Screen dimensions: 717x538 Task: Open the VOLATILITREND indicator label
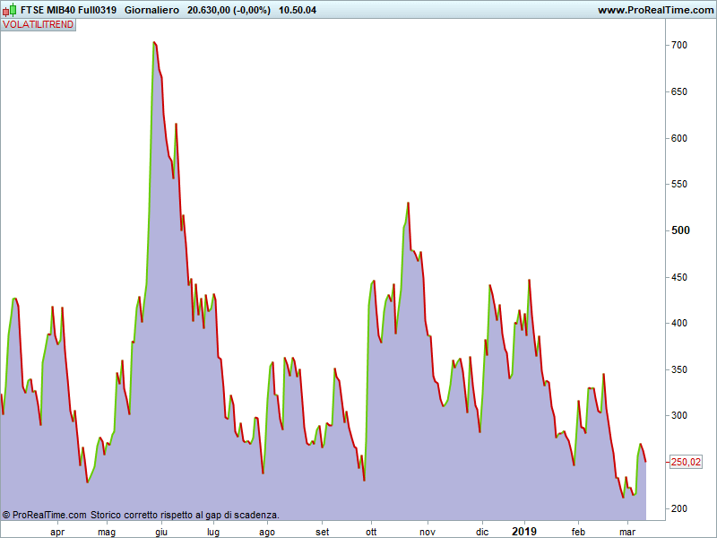pyautogui.click(x=39, y=25)
